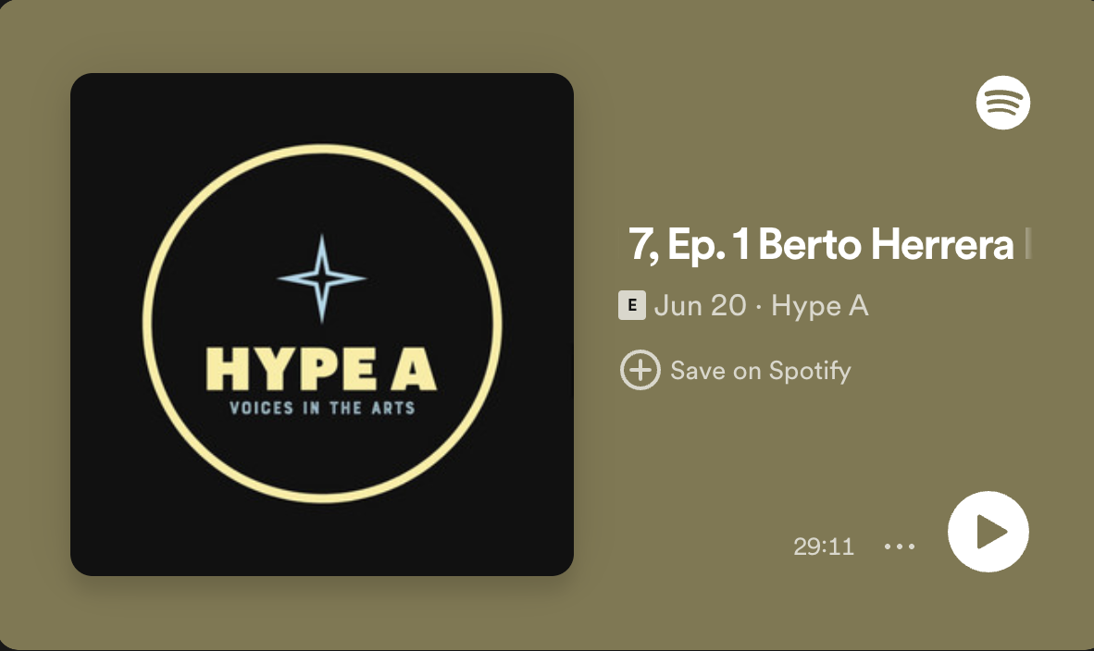Click the leading '7,' of the title
The width and height of the screenshot is (1094, 651).
pyautogui.click(x=643, y=246)
